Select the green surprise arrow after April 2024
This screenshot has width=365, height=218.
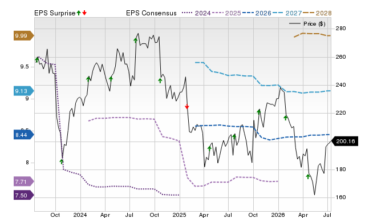(x=111, y=79)
